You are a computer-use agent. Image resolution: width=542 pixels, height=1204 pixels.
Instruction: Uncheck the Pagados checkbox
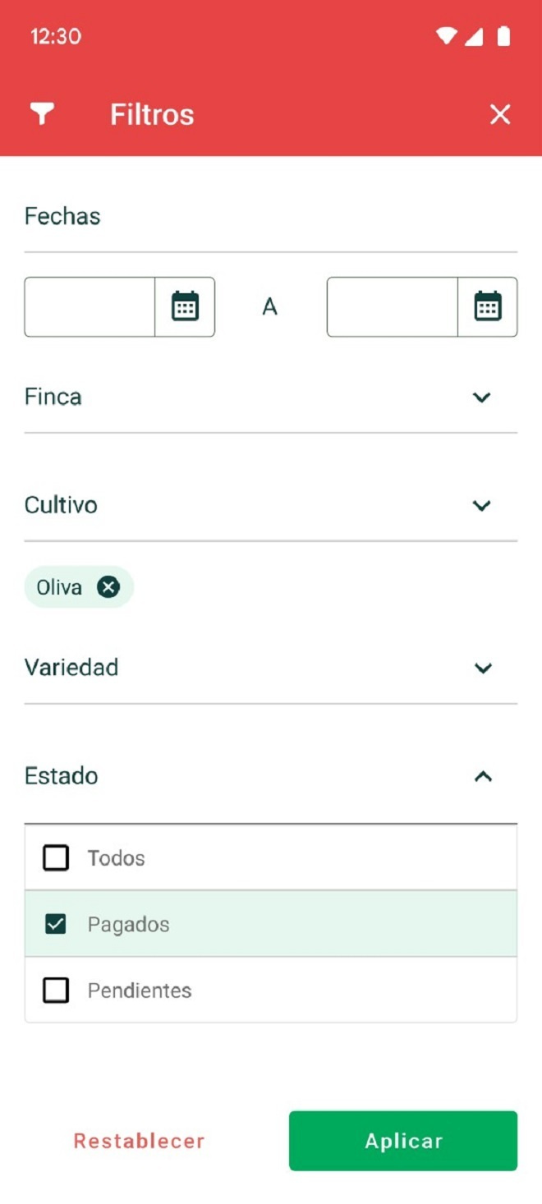[x=56, y=924]
